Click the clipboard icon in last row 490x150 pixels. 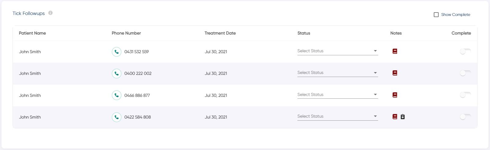click(x=403, y=117)
